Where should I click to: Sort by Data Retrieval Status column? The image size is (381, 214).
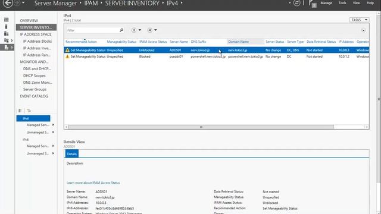[321, 42]
